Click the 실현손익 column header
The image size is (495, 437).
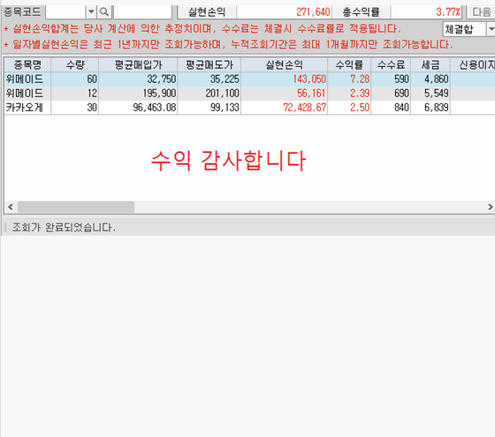284,65
